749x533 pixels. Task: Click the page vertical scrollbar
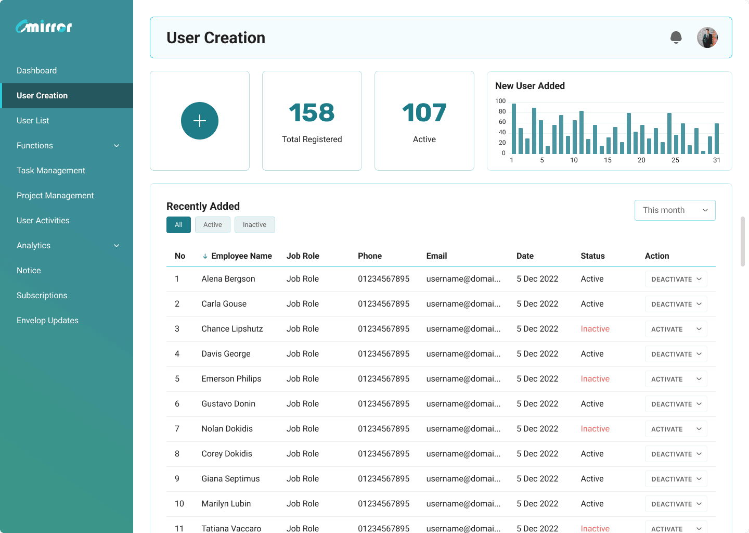[x=742, y=242]
